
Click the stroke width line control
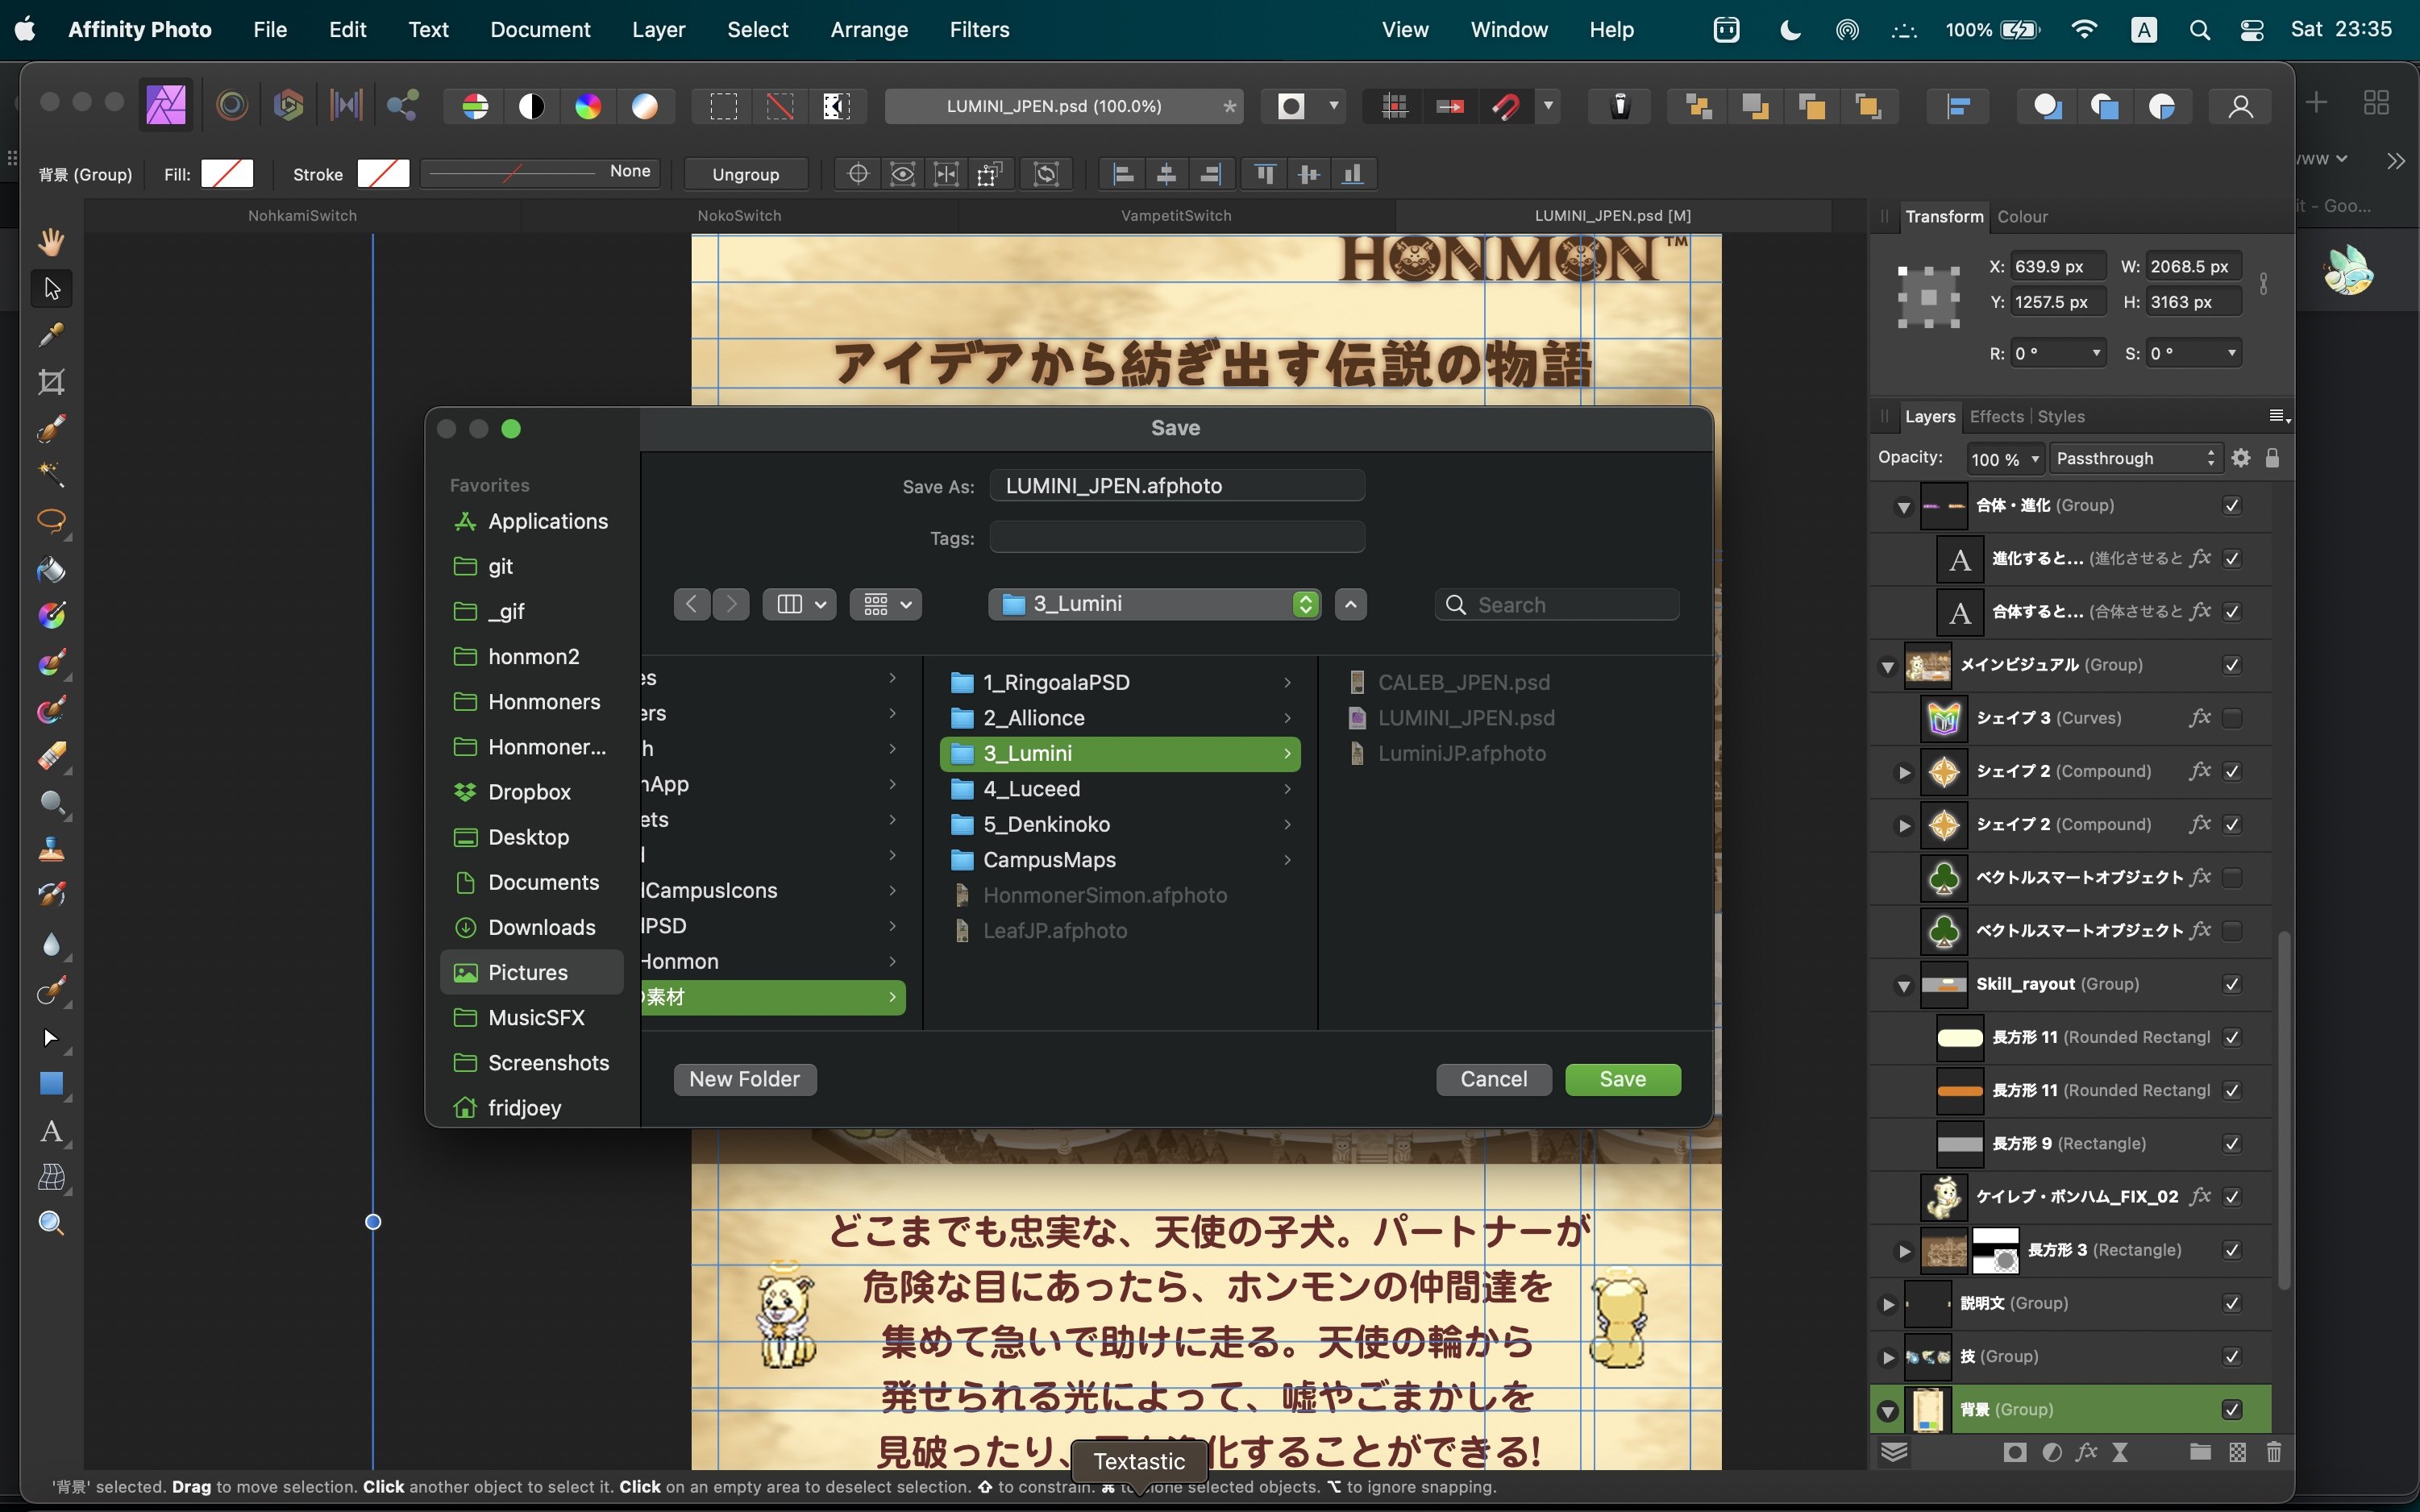[540, 172]
